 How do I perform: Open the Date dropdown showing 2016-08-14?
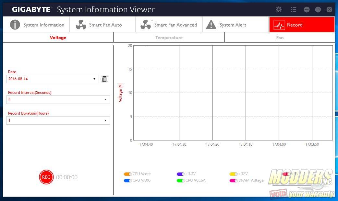click(52, 79)
